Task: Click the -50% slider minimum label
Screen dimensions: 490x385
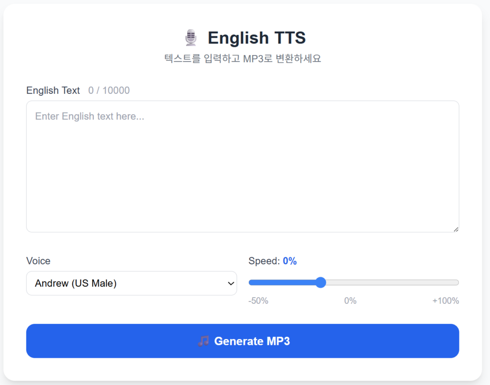Action: 258,301
